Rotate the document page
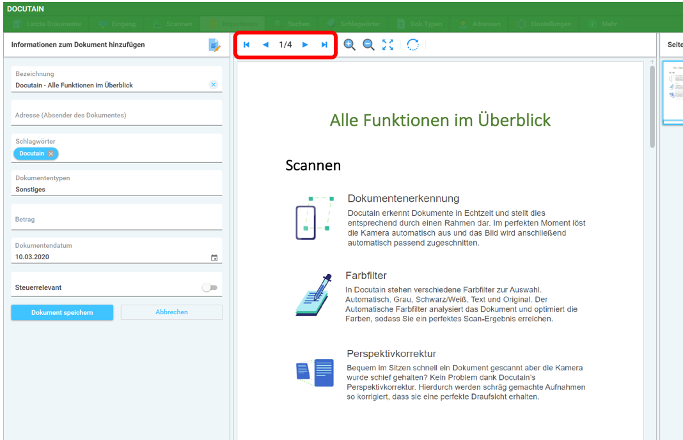Image resolution: width=683 pixels, height=440 pixels. coord(413,45)
